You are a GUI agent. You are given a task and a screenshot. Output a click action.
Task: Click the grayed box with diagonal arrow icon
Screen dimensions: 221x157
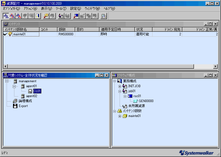point(82,16)
